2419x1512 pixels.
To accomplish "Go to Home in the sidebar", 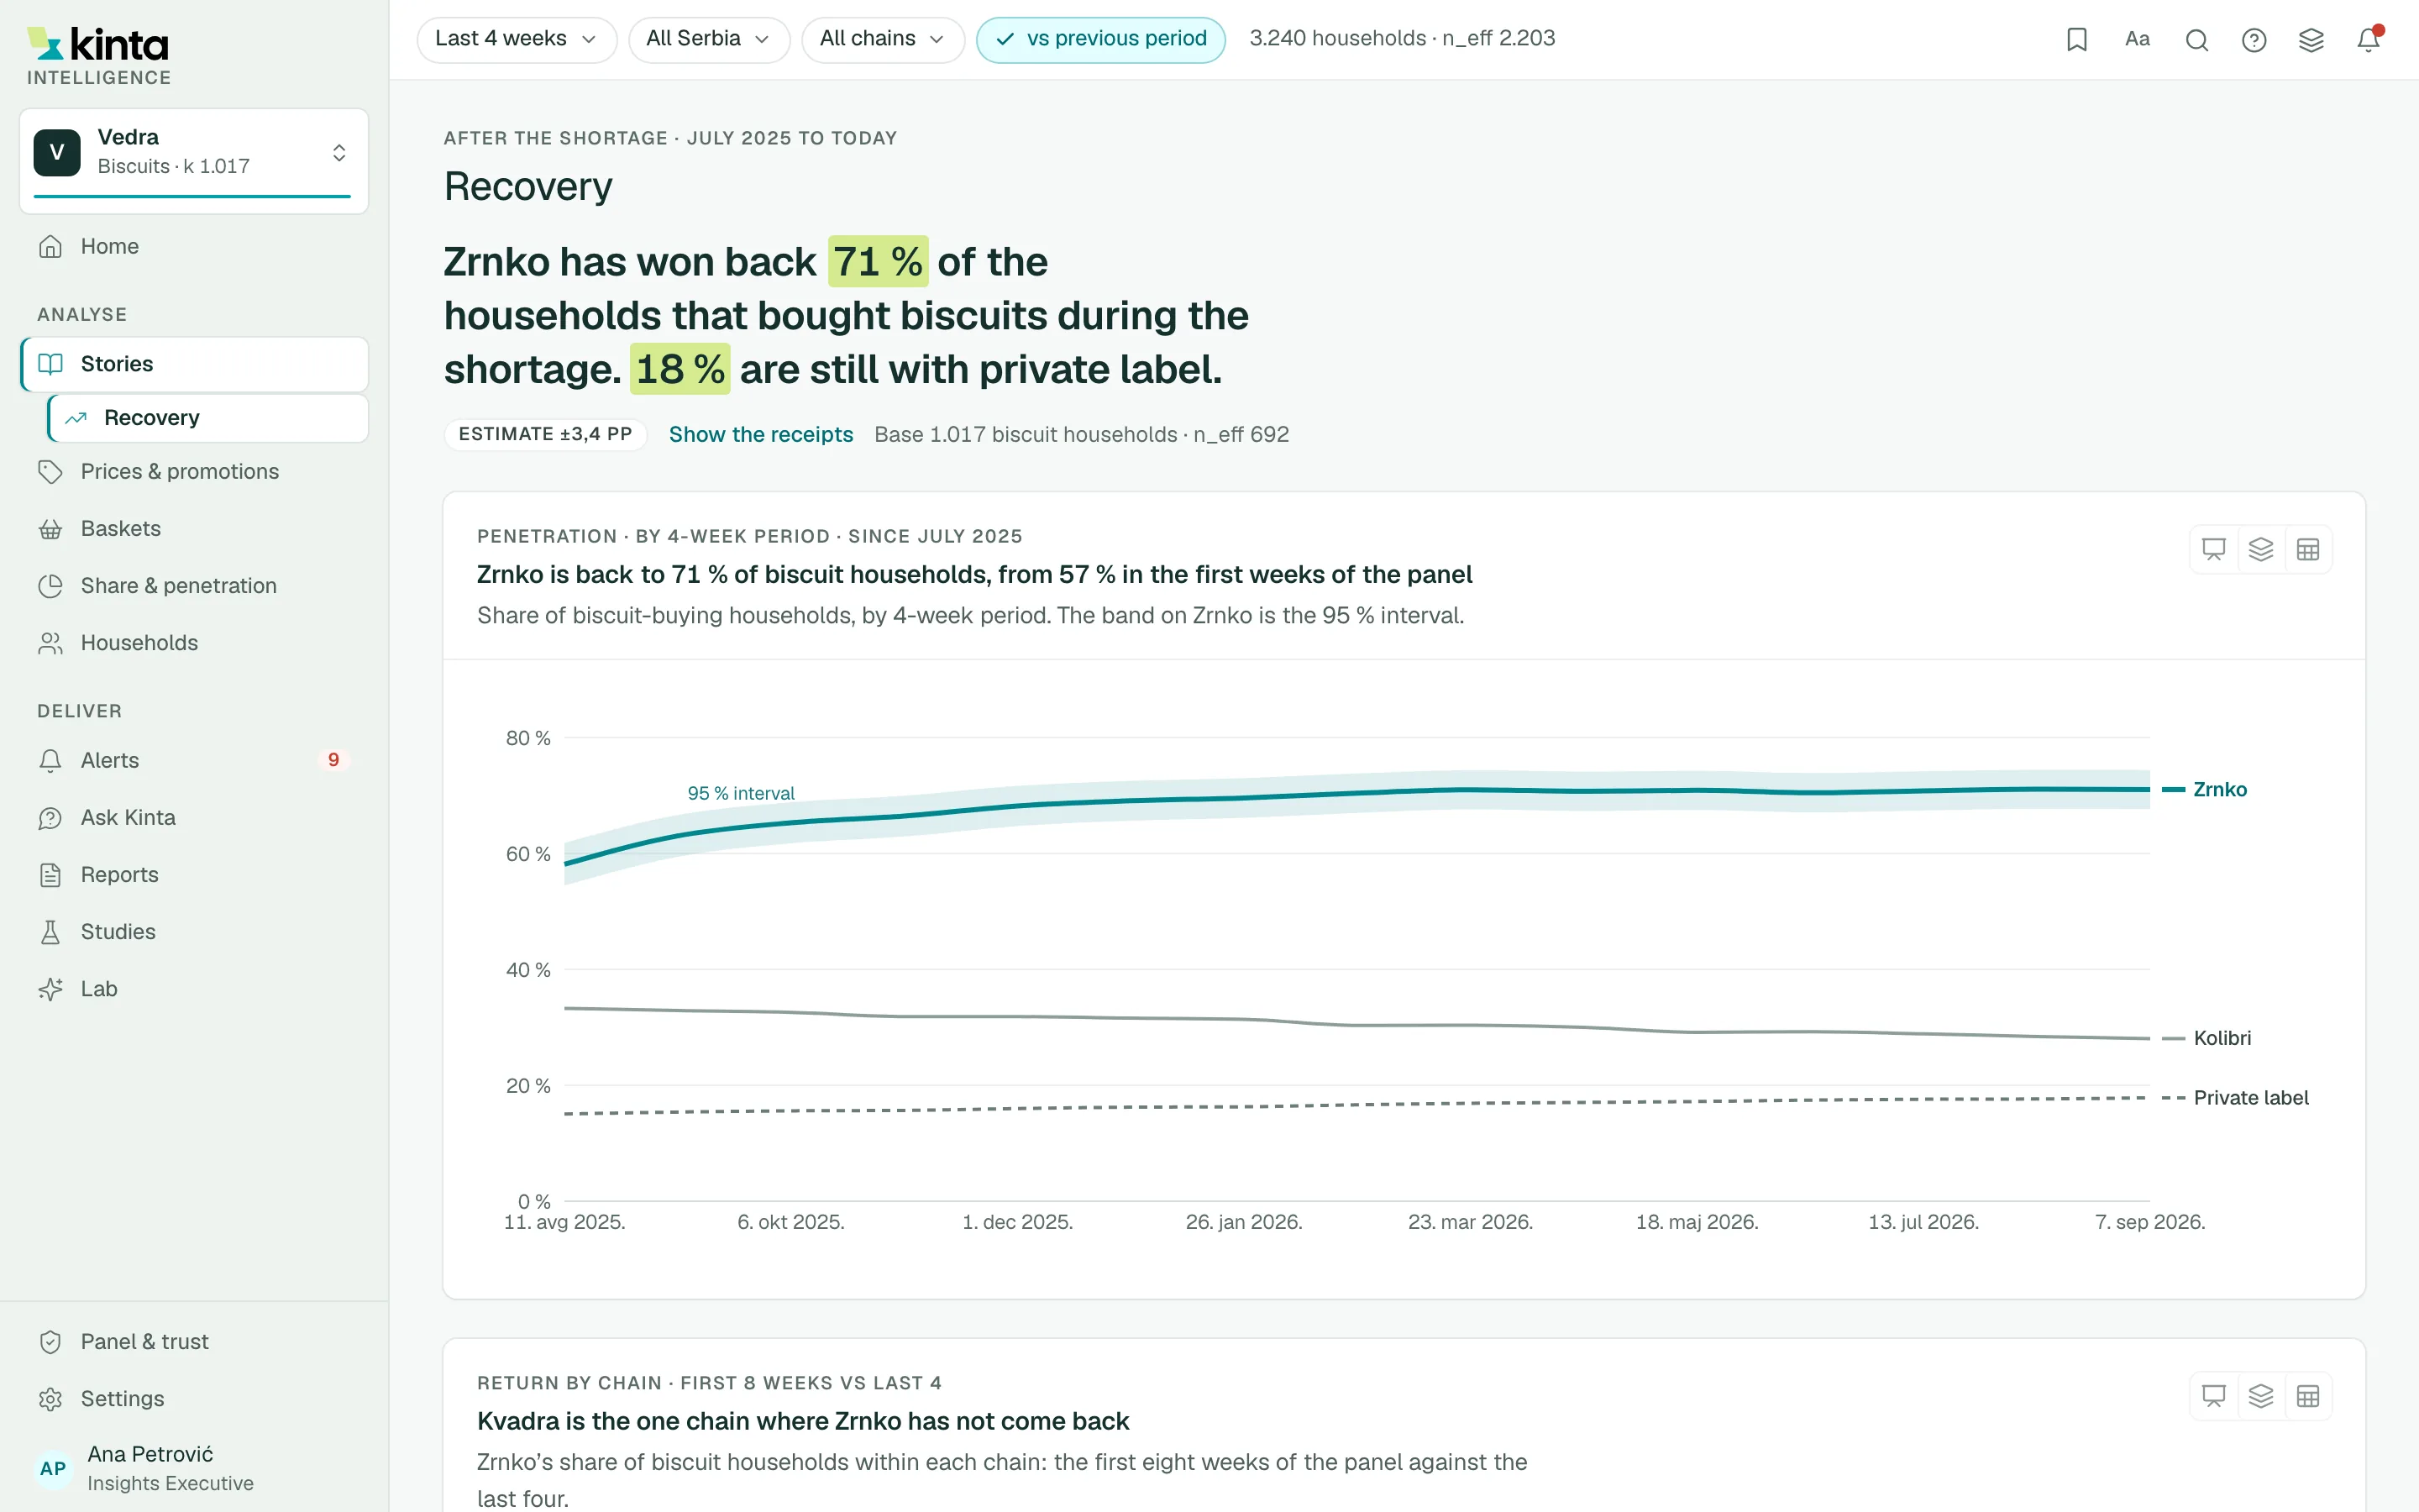I will pos(194,247).
